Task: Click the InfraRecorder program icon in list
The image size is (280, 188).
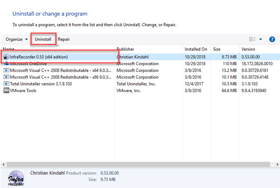Action: click(x=6, y=57)
